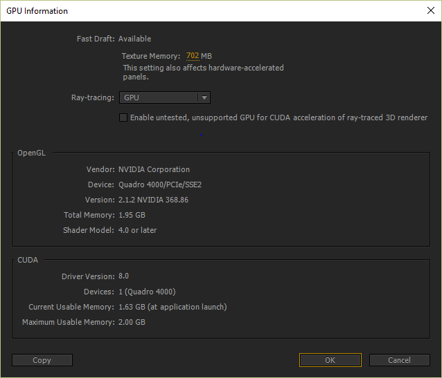Select the Ray-tracing GPU combo box
This screenshot has width=442, height=378.
point(165,97)
